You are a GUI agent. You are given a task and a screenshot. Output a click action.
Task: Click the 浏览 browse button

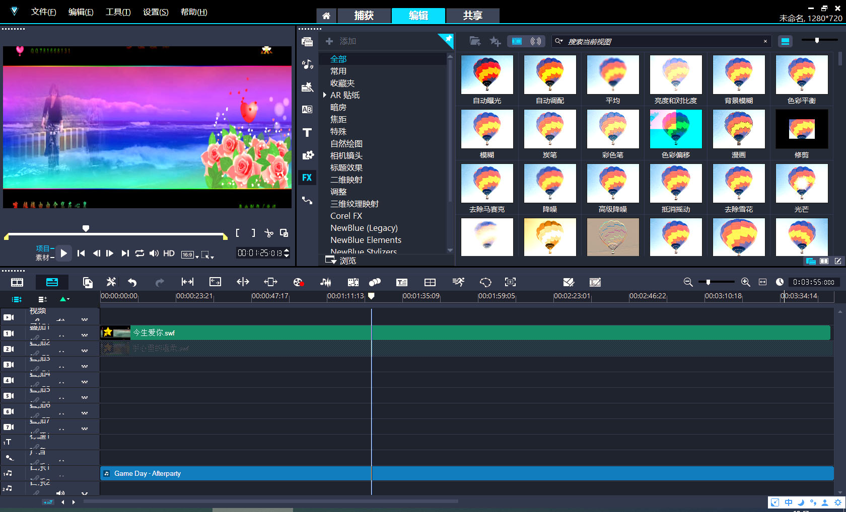[x=341, y=260]
